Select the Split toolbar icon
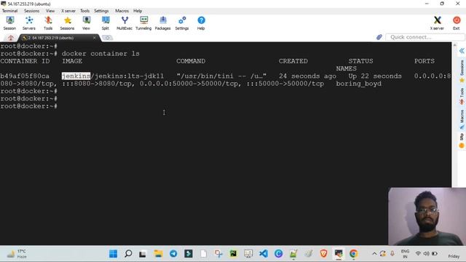Viewport: 466px width, 262px height. coord(105,23)
